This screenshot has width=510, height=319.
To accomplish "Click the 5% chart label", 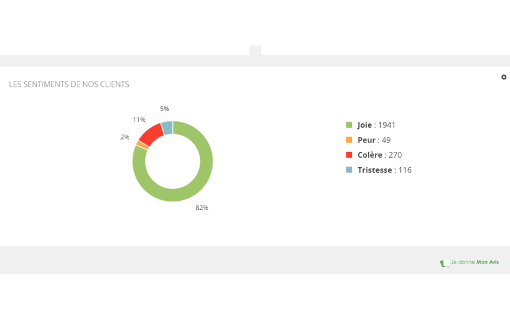I will [x=164, y=109].
